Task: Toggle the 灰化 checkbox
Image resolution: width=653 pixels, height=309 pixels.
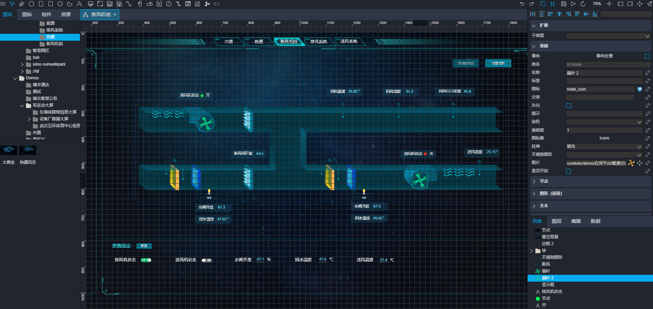Action: point(569,106)
